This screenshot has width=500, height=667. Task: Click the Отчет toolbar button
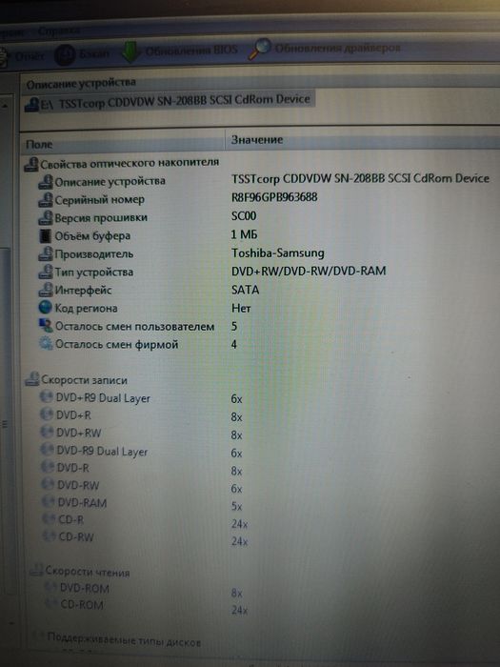pos(22,55)
